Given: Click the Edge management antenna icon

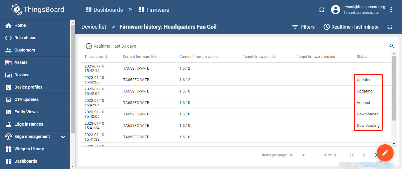Looking at the screenshot, I should click(x=8, y=137).
